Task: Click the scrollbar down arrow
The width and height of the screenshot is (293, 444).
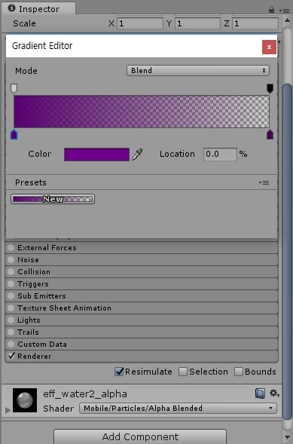Action: point(288,437)
